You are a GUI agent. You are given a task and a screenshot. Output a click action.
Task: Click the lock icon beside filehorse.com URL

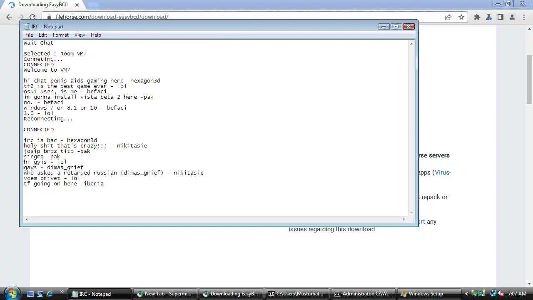49,17
